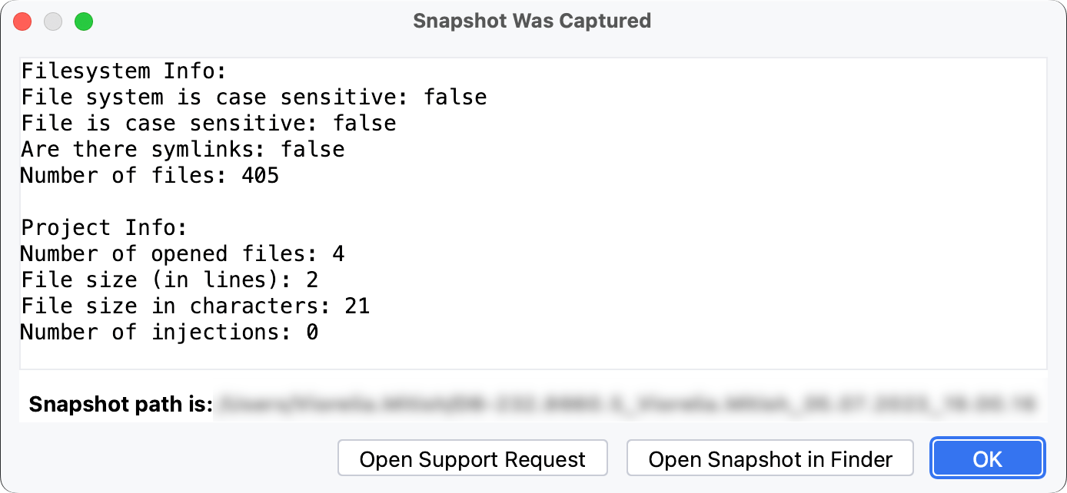Open a Support Request

[x=472, y=458]
